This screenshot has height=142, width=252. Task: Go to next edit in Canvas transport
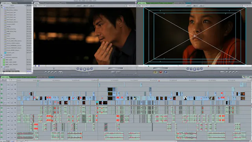click(x=202, y=69)
